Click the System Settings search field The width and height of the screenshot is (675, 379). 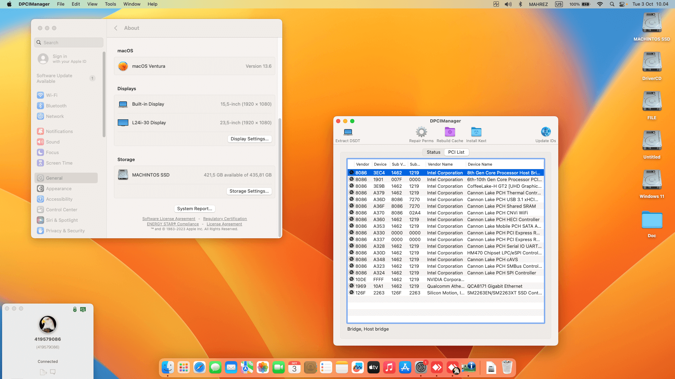69,42
